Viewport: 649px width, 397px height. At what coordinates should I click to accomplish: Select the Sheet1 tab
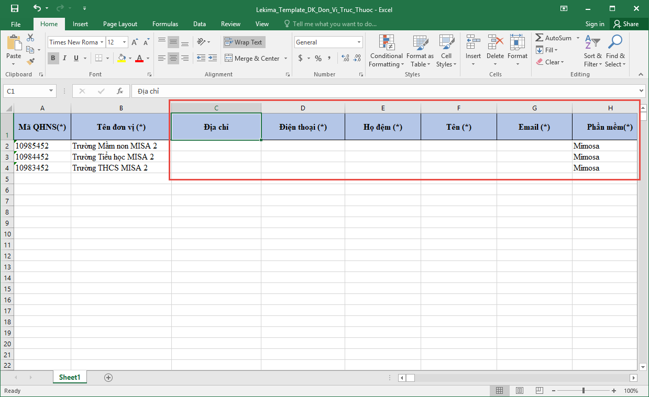[70, 377]
